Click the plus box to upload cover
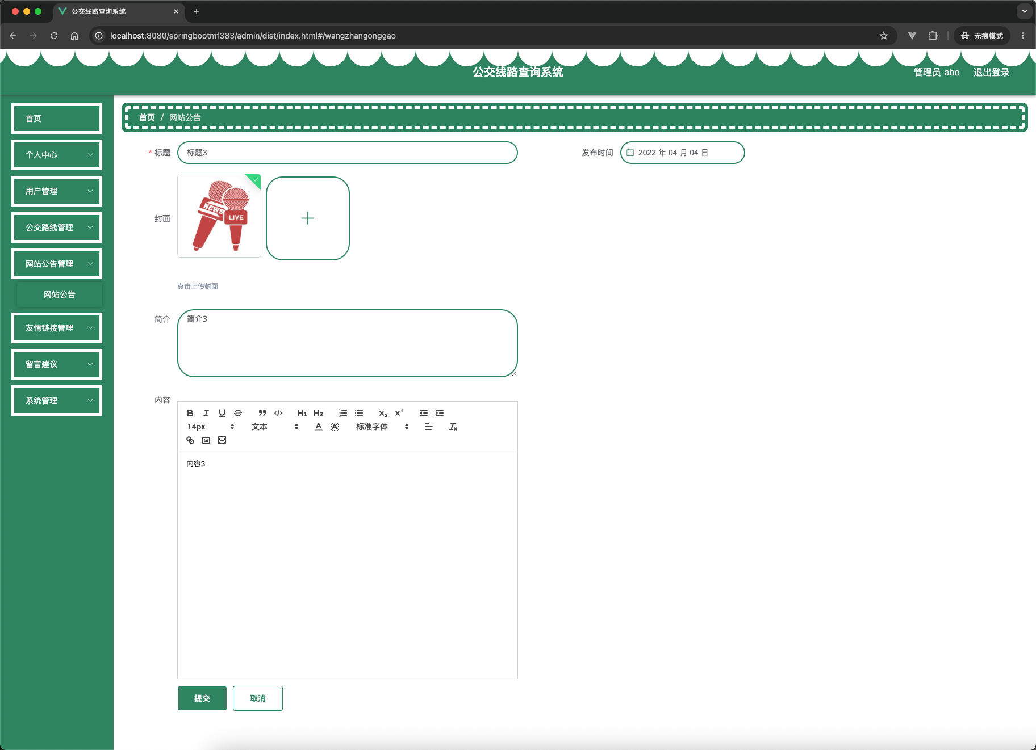1036x750 pixels. pos(308,218)
